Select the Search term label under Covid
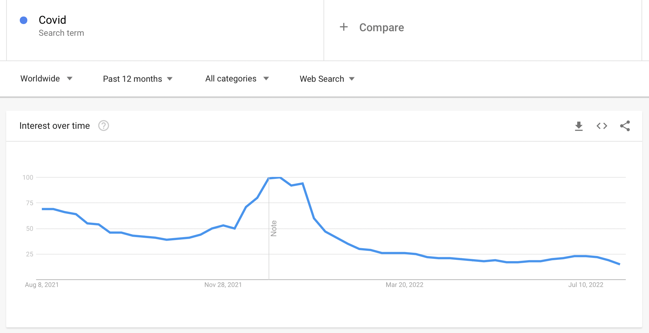This screenshot has height=333, width=649. 61,33
